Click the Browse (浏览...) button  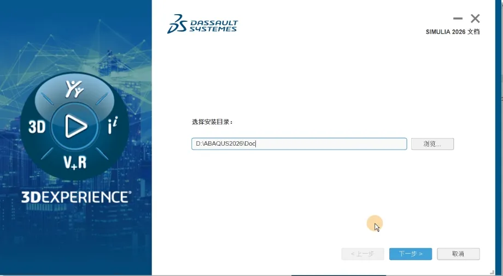tap(432, 144)
